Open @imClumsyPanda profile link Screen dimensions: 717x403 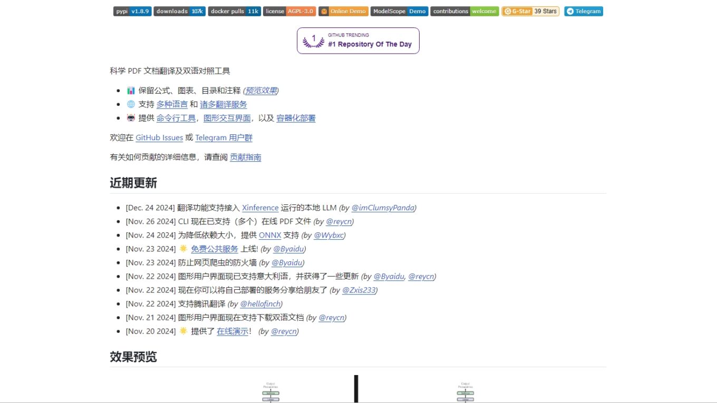(383, 208)
